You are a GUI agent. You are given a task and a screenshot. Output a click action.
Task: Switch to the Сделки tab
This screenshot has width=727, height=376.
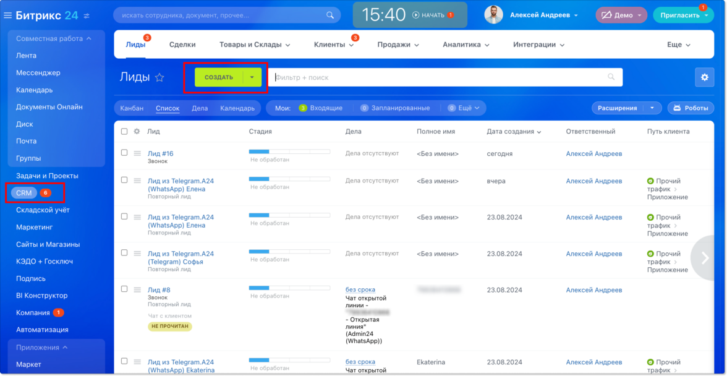182,45
